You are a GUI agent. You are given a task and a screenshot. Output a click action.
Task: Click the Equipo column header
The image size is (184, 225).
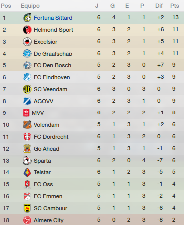(x=30, y=6)
